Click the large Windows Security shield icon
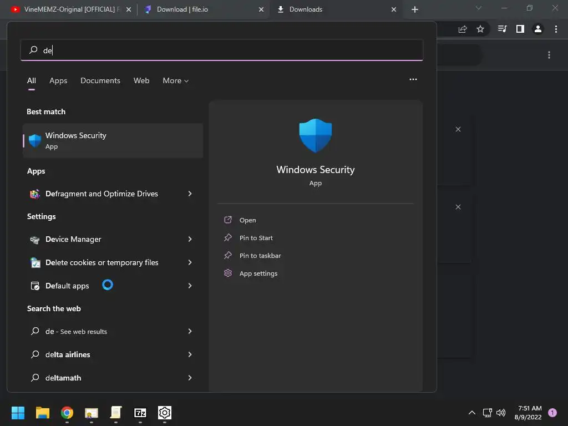 (315, 135)
